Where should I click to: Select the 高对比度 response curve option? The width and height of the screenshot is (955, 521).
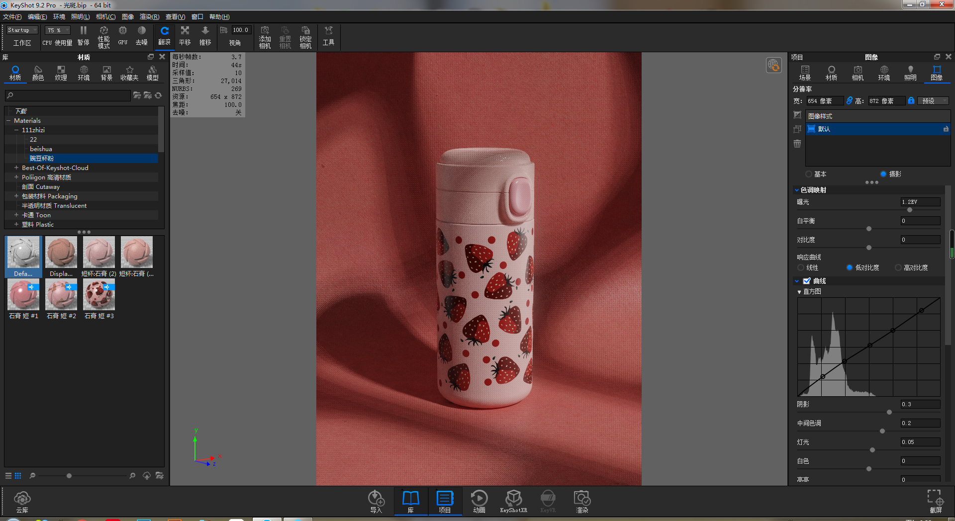(x=898, y=267)
